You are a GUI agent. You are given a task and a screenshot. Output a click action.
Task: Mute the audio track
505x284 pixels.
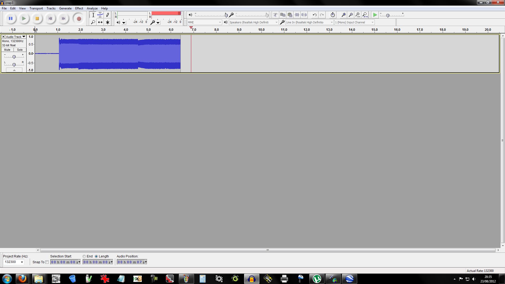pyautogui.click(x=7, y=50)
